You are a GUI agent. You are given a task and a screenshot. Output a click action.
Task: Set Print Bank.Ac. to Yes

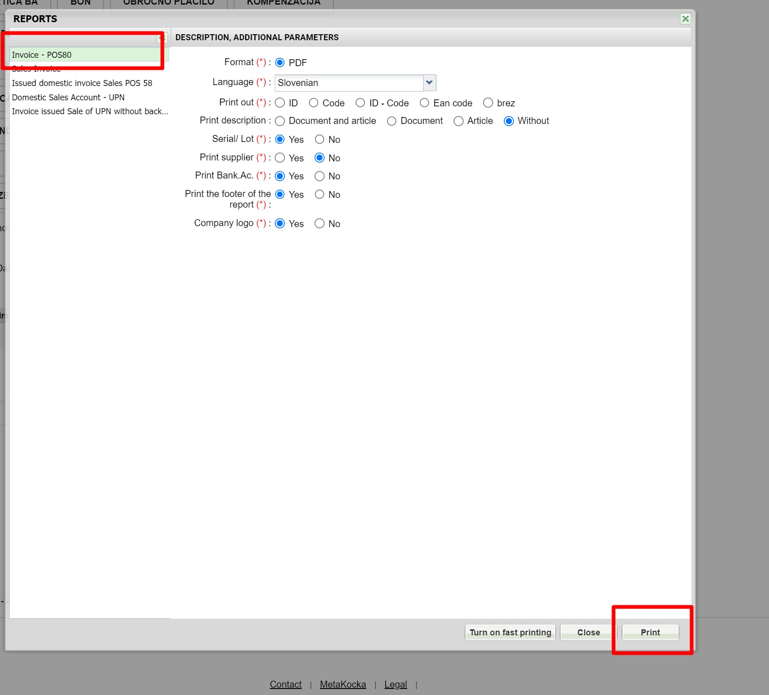coord(280,176)
